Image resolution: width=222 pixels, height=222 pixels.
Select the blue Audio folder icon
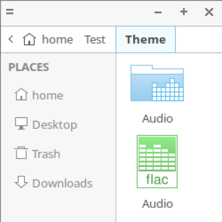click(157, 83)
